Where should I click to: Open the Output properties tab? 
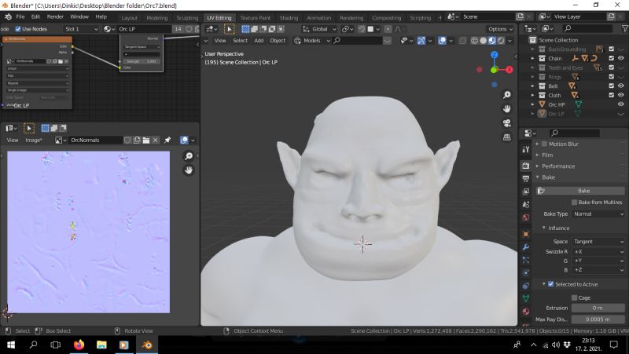[526, 179]
